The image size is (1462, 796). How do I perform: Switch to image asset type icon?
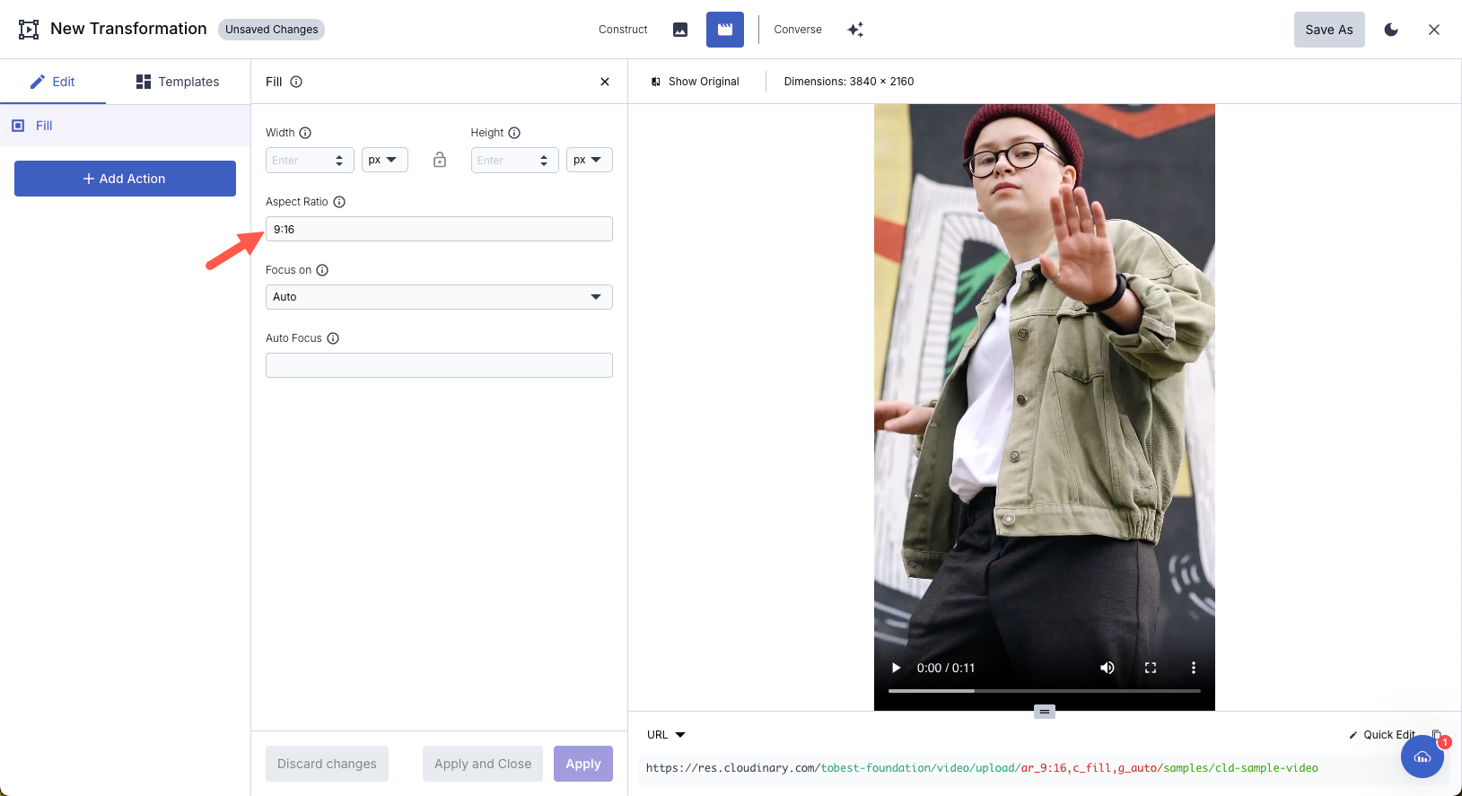[680, 30]
